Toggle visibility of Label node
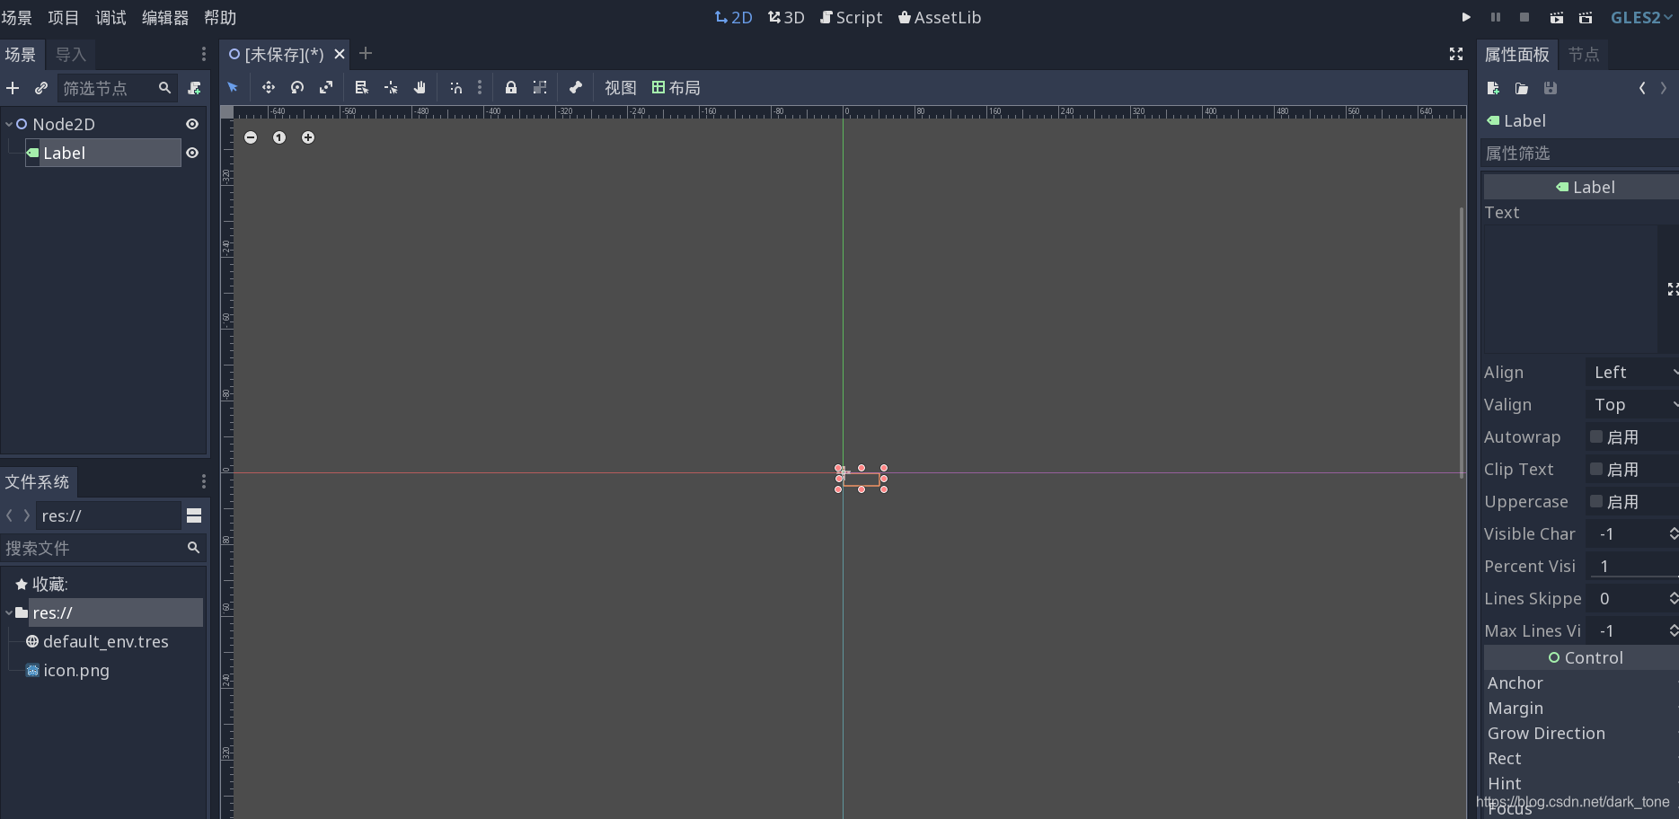This screenshot has width=1679, height=819. tap(192, 153)
